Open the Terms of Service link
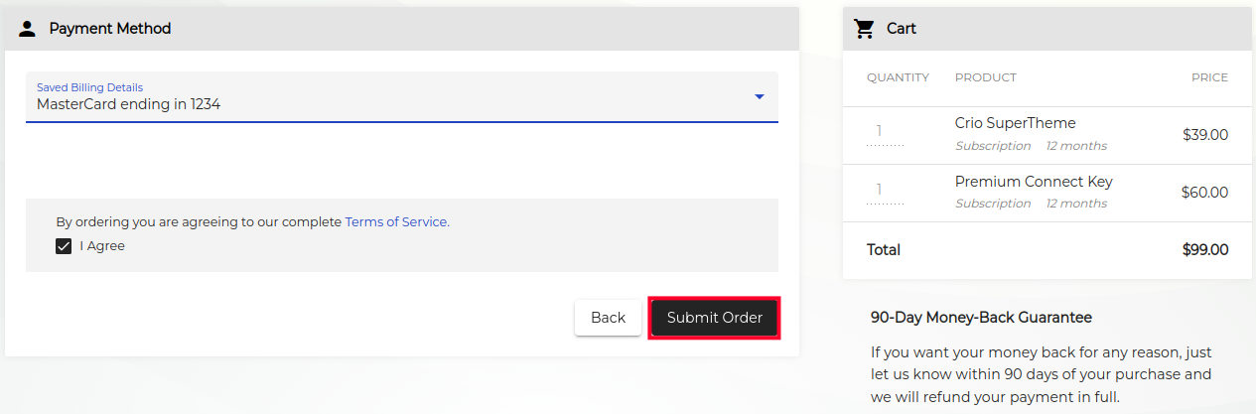 [396, 222]
